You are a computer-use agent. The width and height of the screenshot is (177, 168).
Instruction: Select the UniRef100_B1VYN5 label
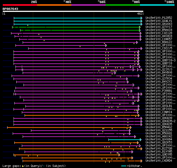click(159, 152)
